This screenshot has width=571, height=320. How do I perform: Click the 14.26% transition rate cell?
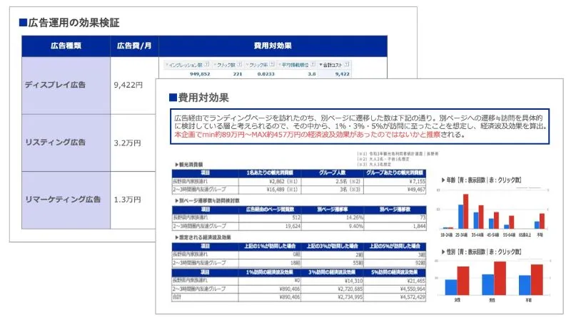(x=354, y=217)
